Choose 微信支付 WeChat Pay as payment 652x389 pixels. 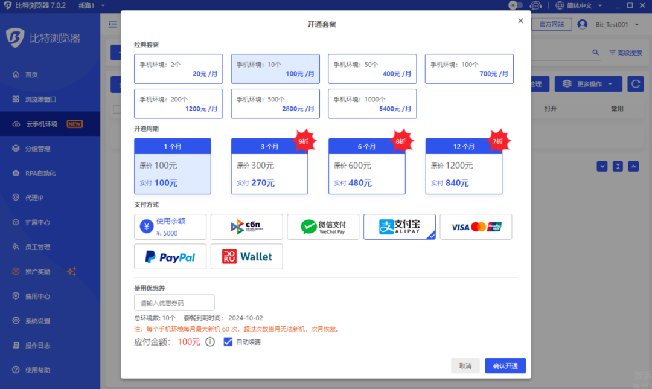323,227
